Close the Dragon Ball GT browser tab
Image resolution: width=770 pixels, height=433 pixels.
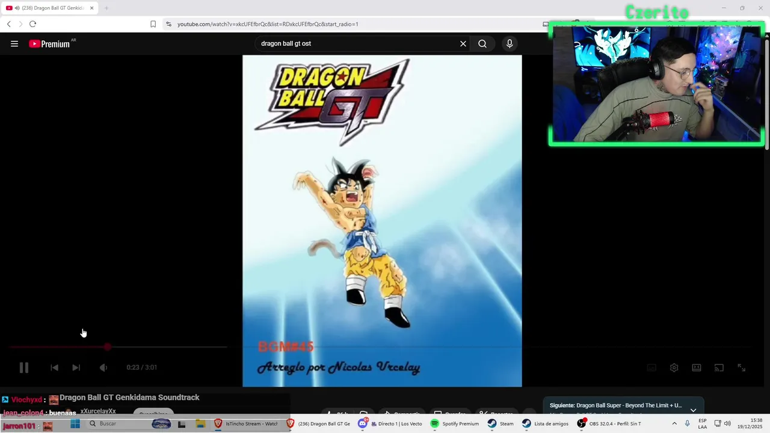tap(91, 8)
